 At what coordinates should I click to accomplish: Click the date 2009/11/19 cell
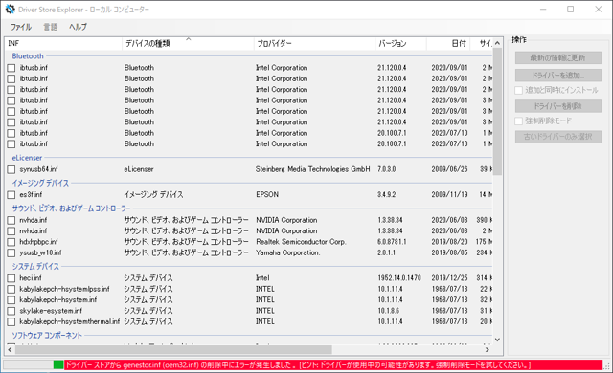tap(449, 195)
